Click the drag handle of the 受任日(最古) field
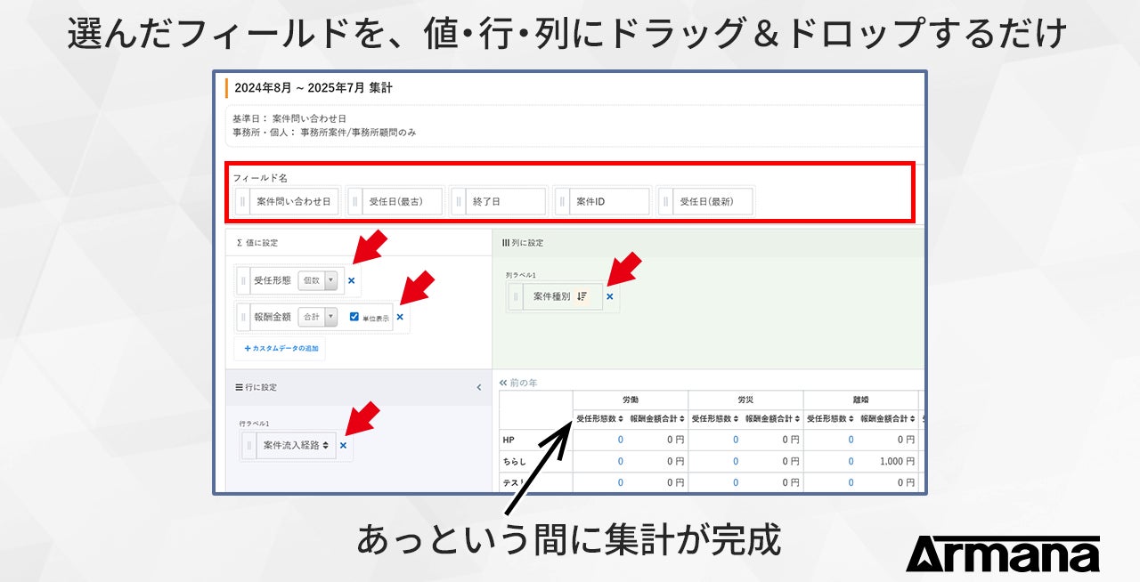Image resolution: width=1140 pixels, height=582 pixels. (354, 202)
